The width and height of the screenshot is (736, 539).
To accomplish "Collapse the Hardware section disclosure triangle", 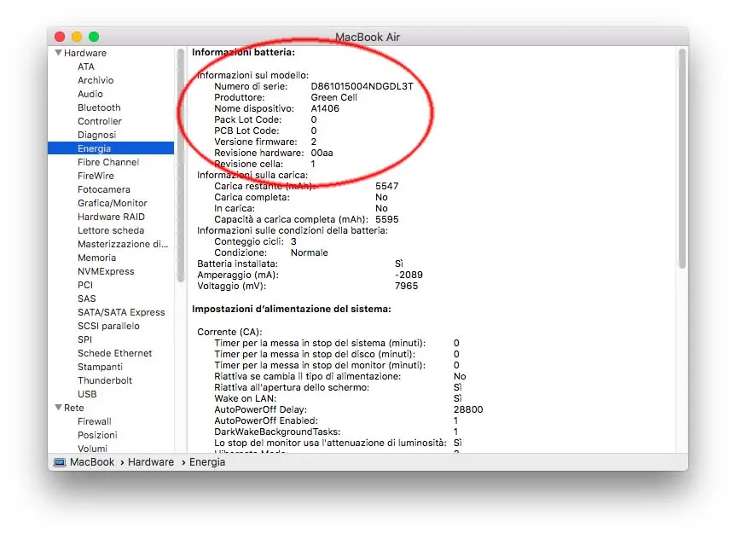I will pos(58,53).
